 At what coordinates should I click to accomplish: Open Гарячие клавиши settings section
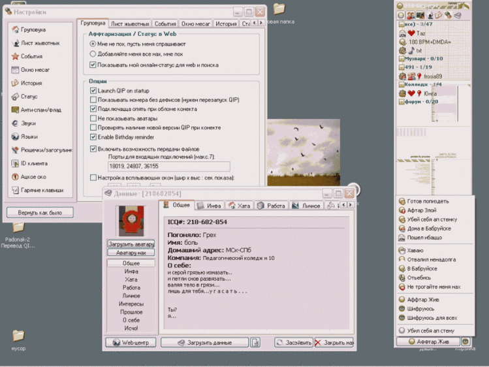37,190
